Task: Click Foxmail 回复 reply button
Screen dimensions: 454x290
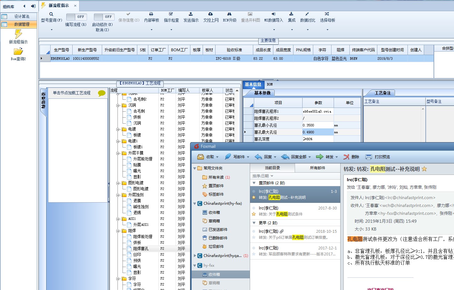Action: [264, 157]
